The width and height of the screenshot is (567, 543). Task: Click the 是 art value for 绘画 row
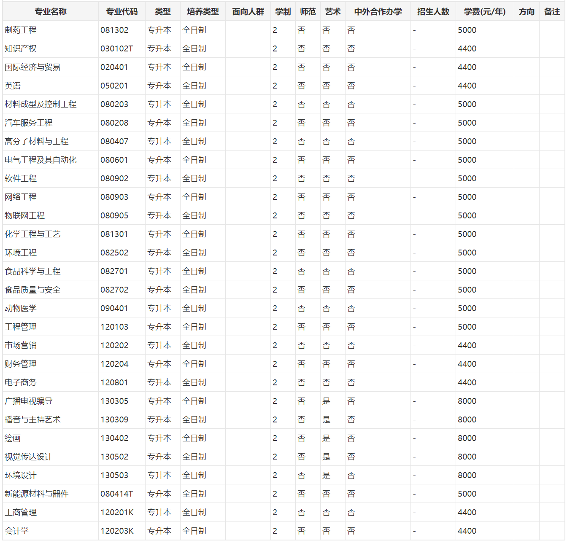pos(327,438)
